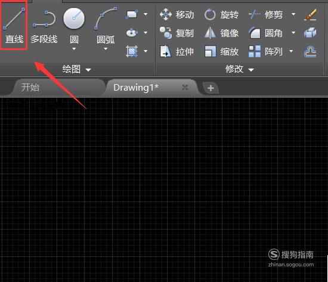Click the Offset icon in Modify panel
328x282 pixels.
310,52
